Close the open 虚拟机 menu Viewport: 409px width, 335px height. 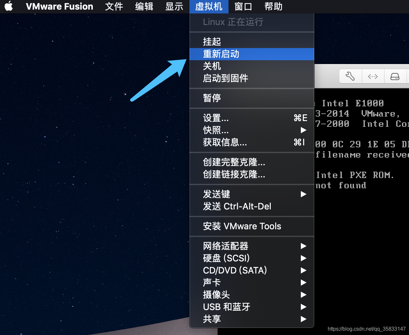(209, 6)
